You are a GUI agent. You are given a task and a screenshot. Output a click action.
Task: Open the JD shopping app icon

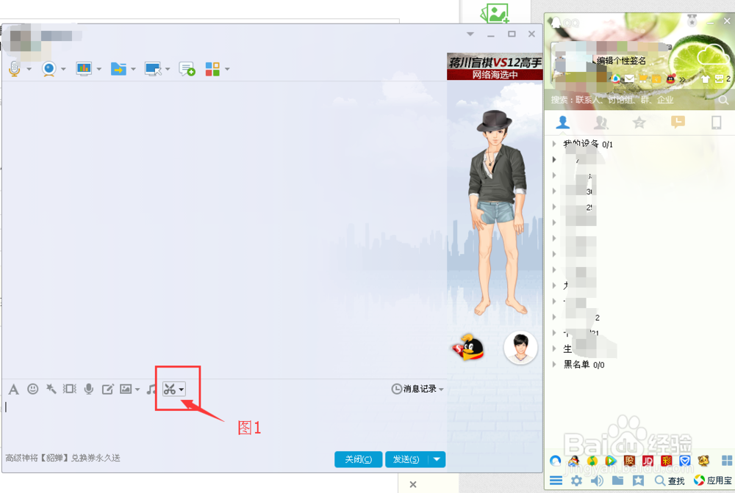pyautogui.click(x=648, y=461)
